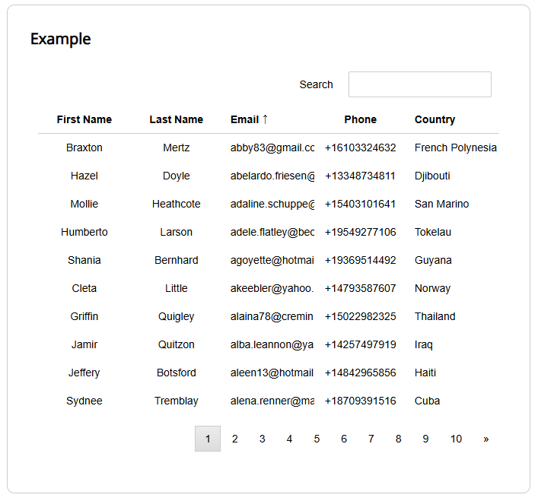Viewport: 538px width, 501px height.
Task: Open page 4 of results
Action: (x=289, y=439)
